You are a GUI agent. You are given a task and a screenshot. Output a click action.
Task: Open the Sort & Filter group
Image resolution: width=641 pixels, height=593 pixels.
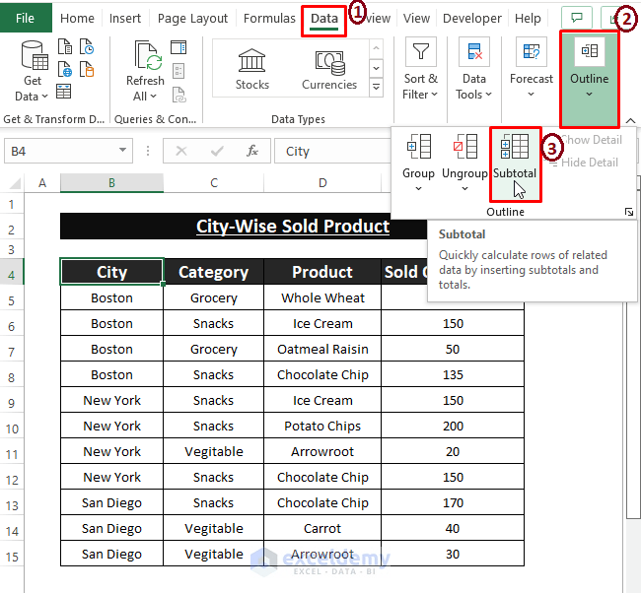click(420, 69)
